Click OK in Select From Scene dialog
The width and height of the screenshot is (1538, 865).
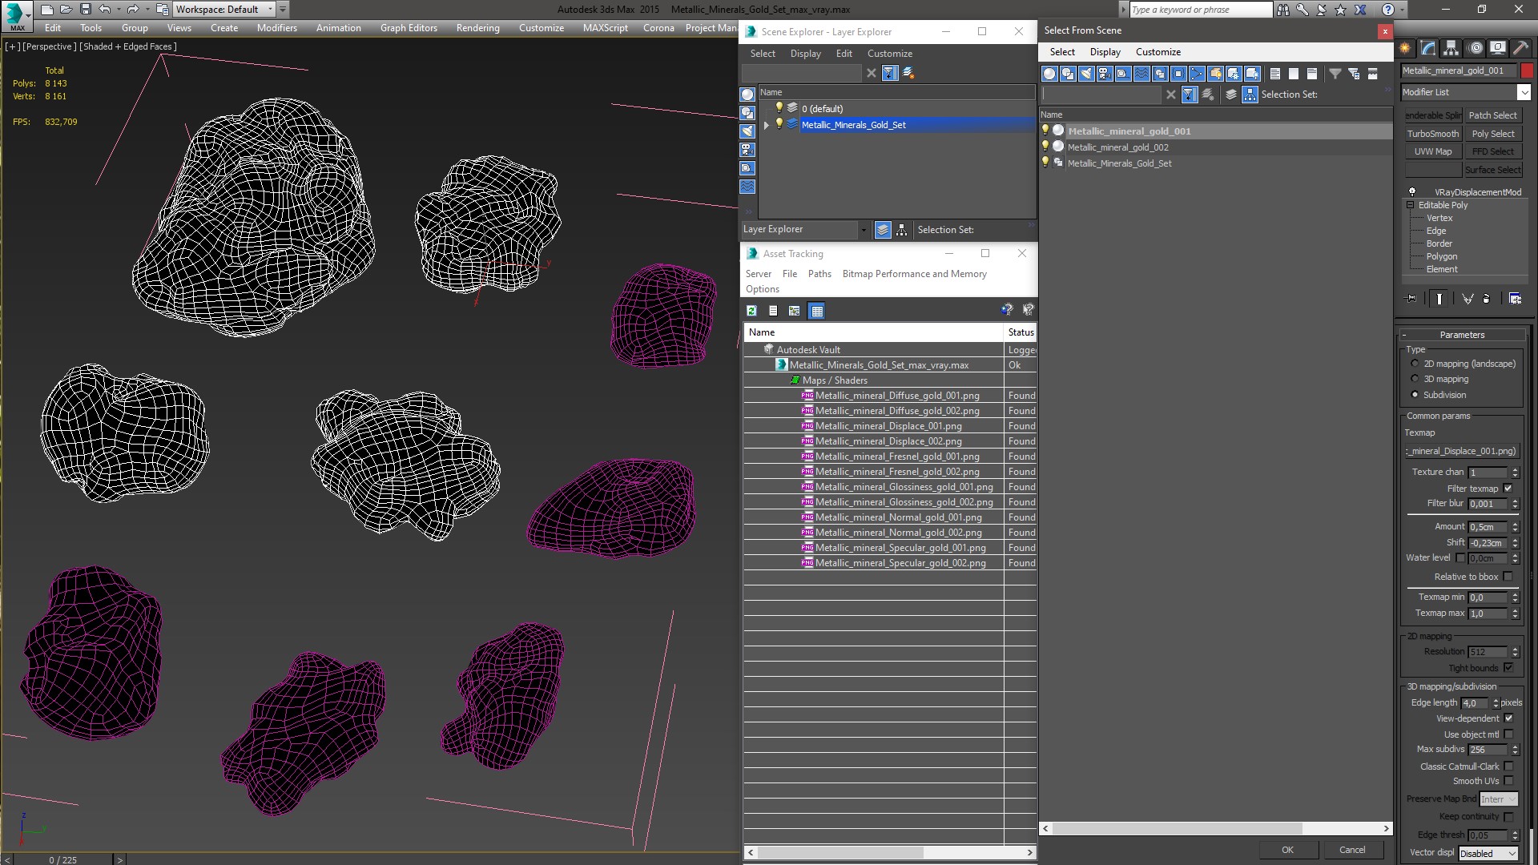1287,850
